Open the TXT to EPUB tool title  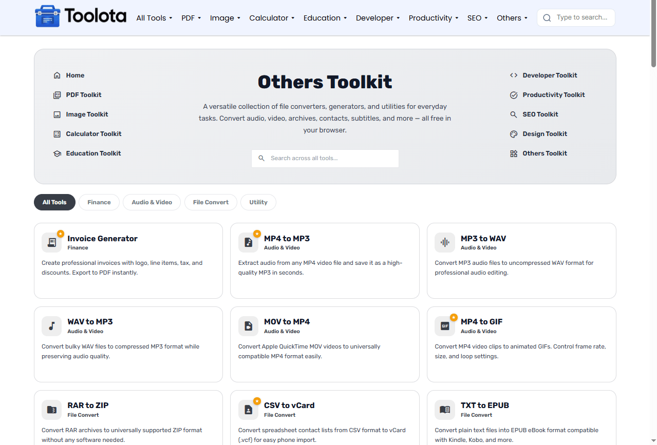485,405
